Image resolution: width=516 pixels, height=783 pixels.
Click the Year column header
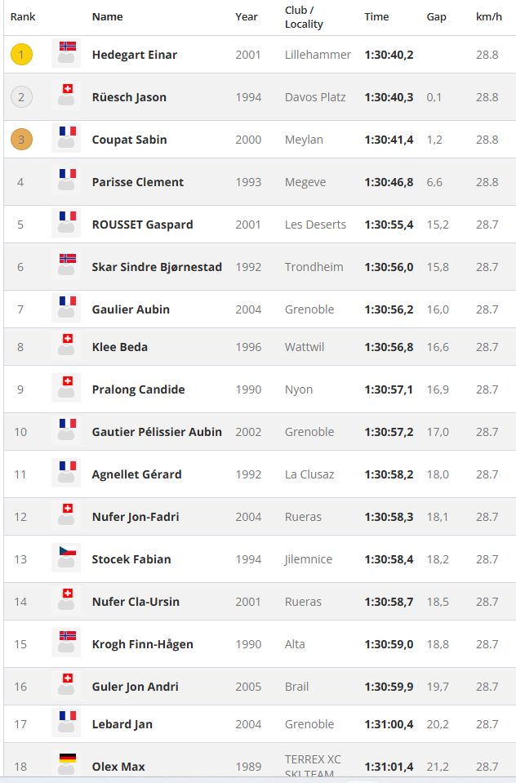click(x=247, y=16)
